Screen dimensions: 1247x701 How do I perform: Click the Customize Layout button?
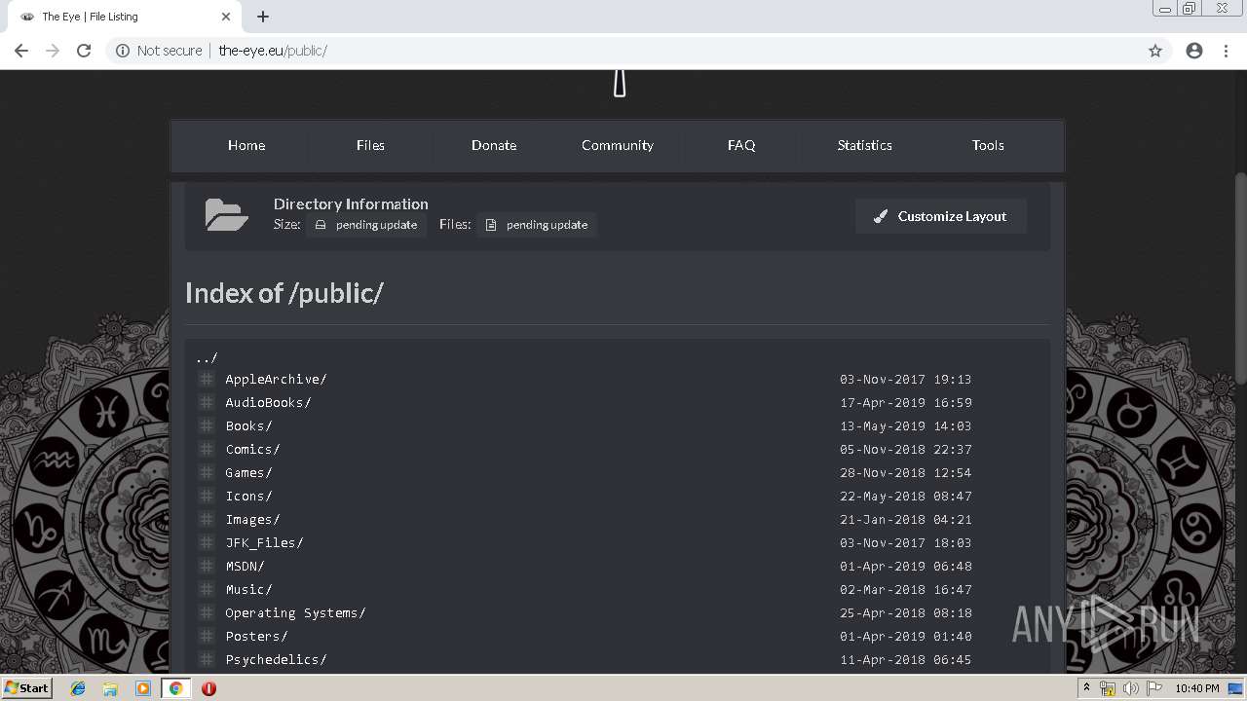click(x=941, y=216)
